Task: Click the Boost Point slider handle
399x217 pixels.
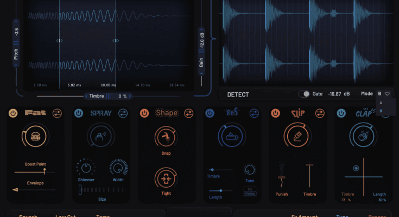Action: pos(45,171)
